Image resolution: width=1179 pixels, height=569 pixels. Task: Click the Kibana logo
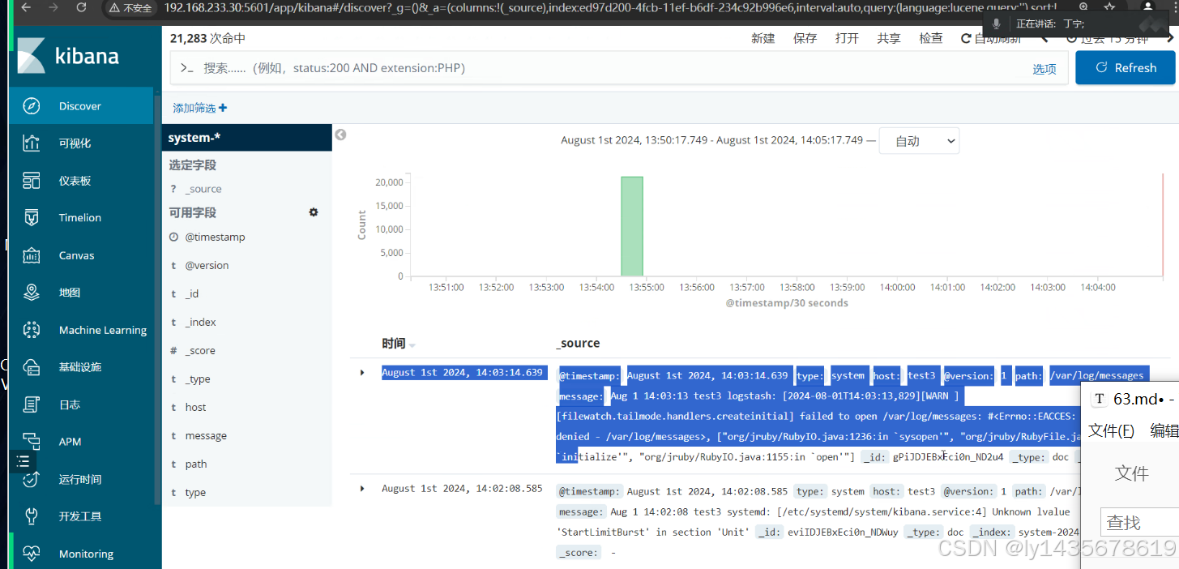(68, 55)
